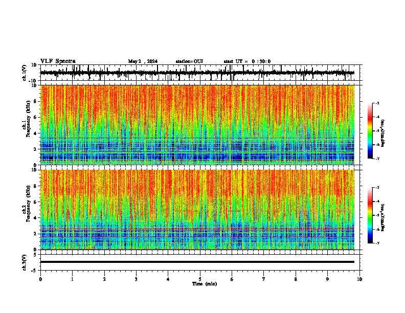This screenshot has width=405, height=313.
Task: Click the time axis end label "10"
Action: tap(359, 279)
